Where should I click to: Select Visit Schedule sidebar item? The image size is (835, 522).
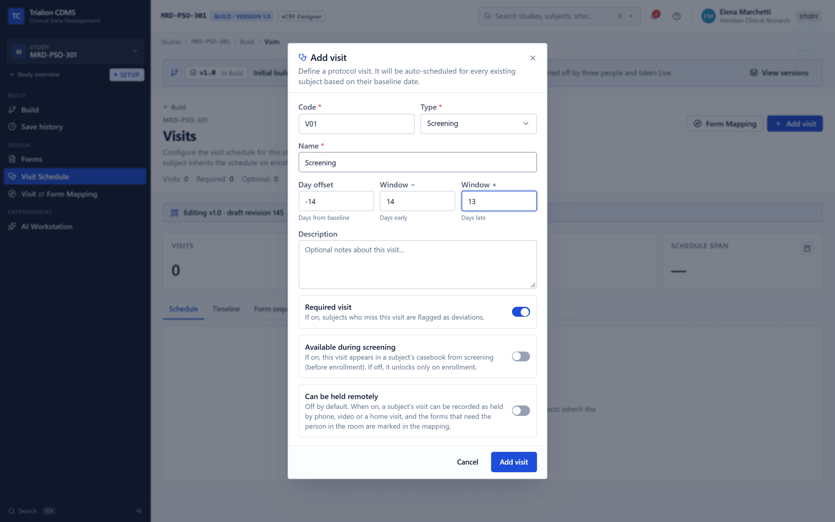(75, 177)
